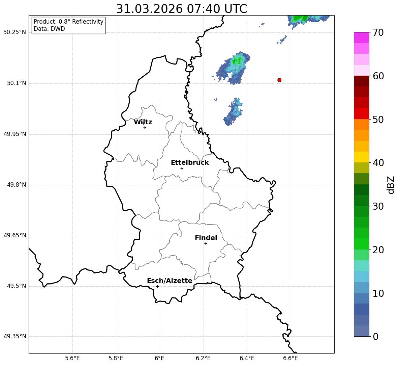Click the 49.35°N latitude label

tap(15, 336)
